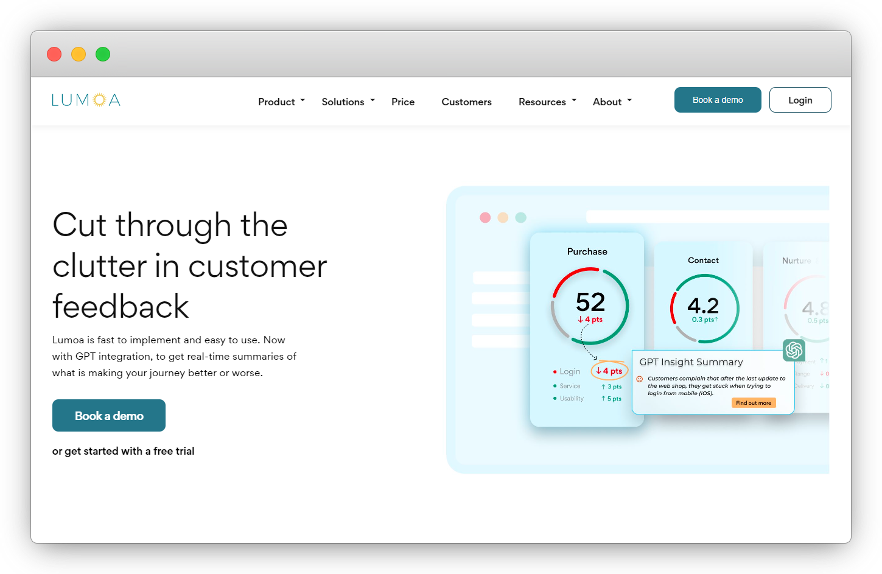Viewport: 882px width, 574px height.
Task: Click the yellow window minimize button
Action: pyautogui.click(x=79, y=54)
